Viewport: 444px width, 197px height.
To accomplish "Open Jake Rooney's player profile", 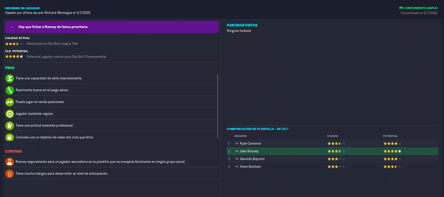I will (249, 151).
